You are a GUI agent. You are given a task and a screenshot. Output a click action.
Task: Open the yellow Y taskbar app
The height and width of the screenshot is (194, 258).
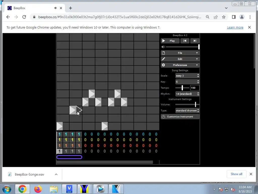click(x=84, y=189)
